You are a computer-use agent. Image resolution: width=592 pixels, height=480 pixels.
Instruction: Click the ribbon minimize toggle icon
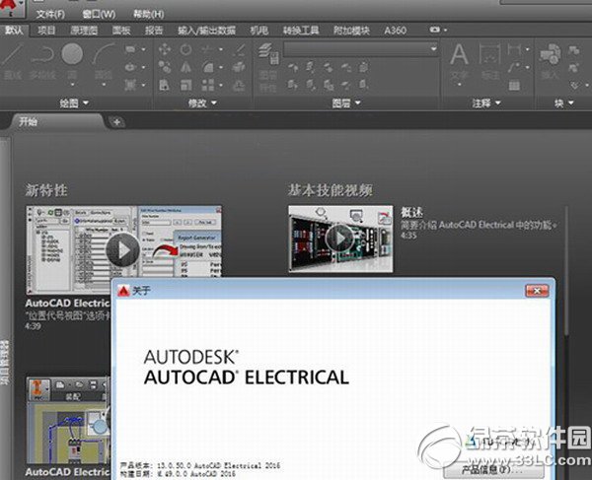pos(434,30)
